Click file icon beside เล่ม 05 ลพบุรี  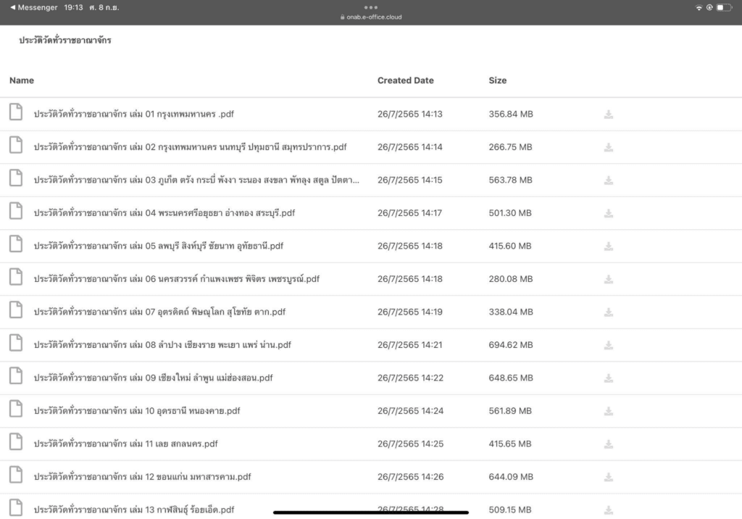click(x=16, y=245)
